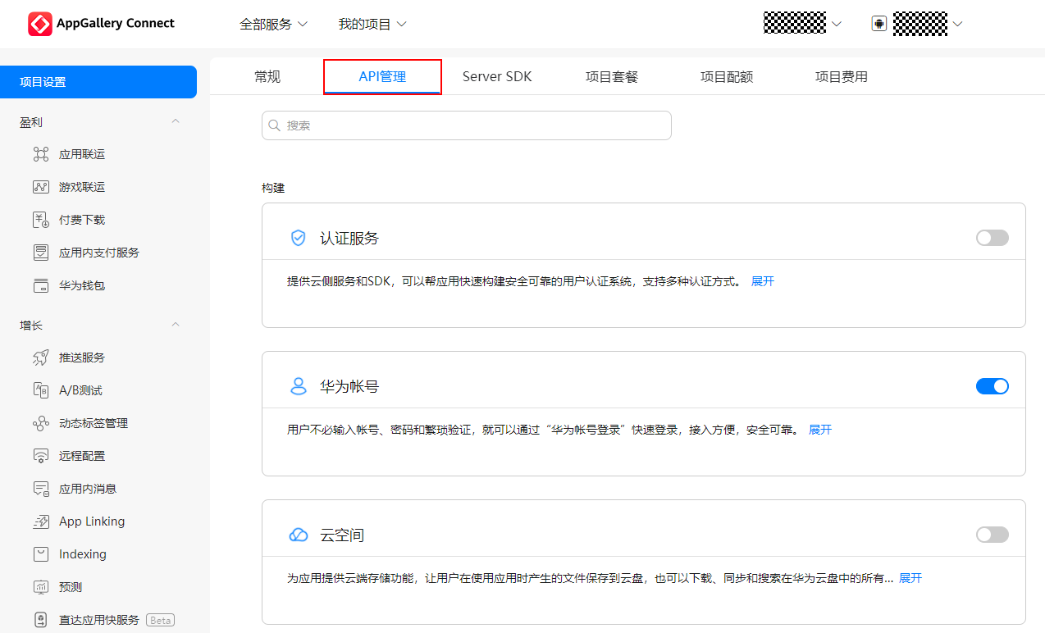Image resolution: width=1045 pixels, height=633 pixels.
Task: Click the 游戏联运 sidebar icon
Action: [x=41, y=187]
